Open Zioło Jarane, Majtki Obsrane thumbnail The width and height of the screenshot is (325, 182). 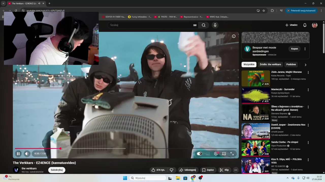point(256,78)
